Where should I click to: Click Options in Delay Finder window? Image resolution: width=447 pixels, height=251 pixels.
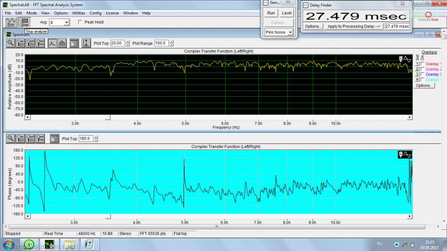(313, 26)
